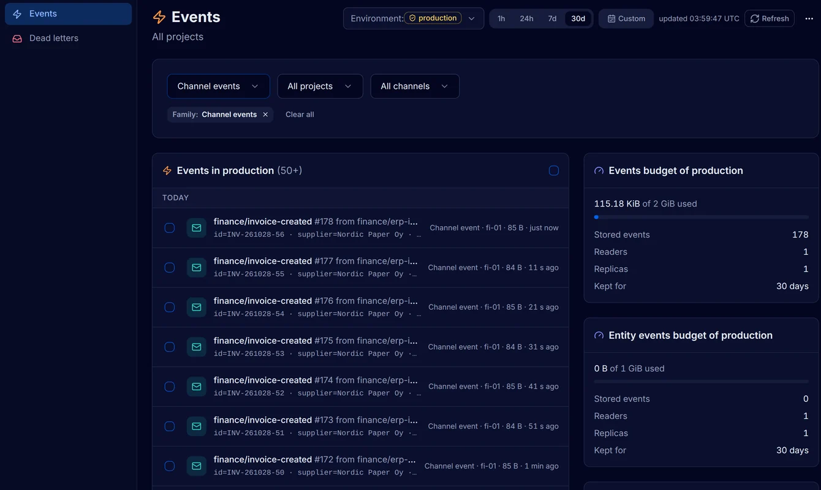Image resolution: width=821 pixels, height=490 pixels.
Task: Check the box for event #176
Action: tap(170, 307)
